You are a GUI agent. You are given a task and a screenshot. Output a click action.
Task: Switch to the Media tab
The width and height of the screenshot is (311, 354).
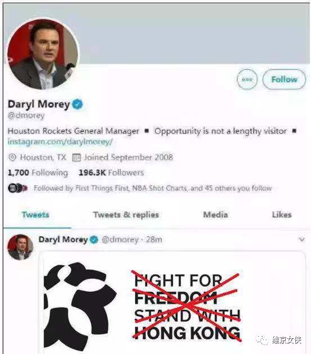pyautogui.click(x=215, y=215)
